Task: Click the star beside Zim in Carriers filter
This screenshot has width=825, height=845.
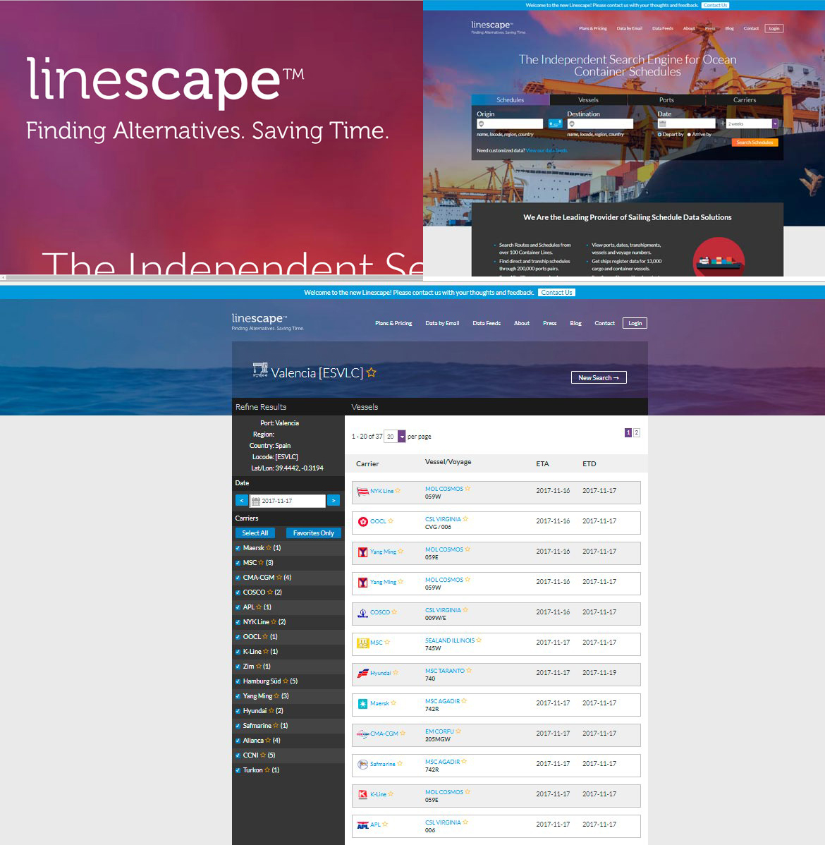Action: [259, 666]
